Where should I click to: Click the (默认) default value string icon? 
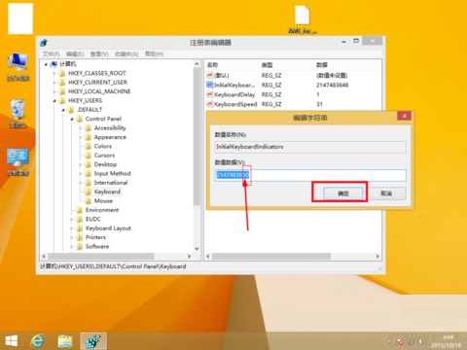tap(210, 76)
